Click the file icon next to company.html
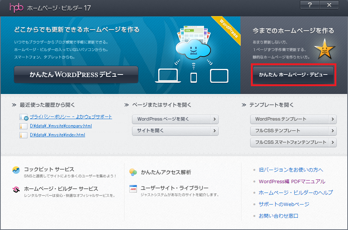This screenshot has width=348, height=230. pyautogui.click(x=23, y=126)
